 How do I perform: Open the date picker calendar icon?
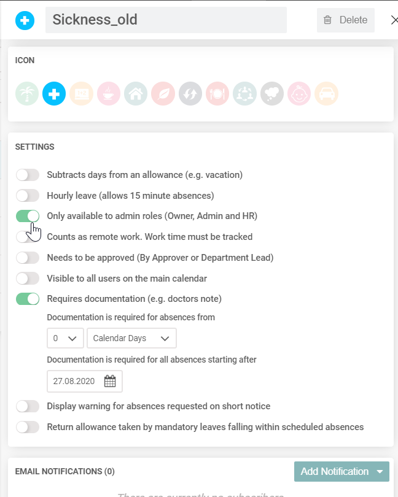[x=110, y=381]
